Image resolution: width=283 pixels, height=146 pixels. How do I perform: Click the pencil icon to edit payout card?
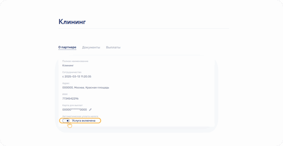(90, 109)
